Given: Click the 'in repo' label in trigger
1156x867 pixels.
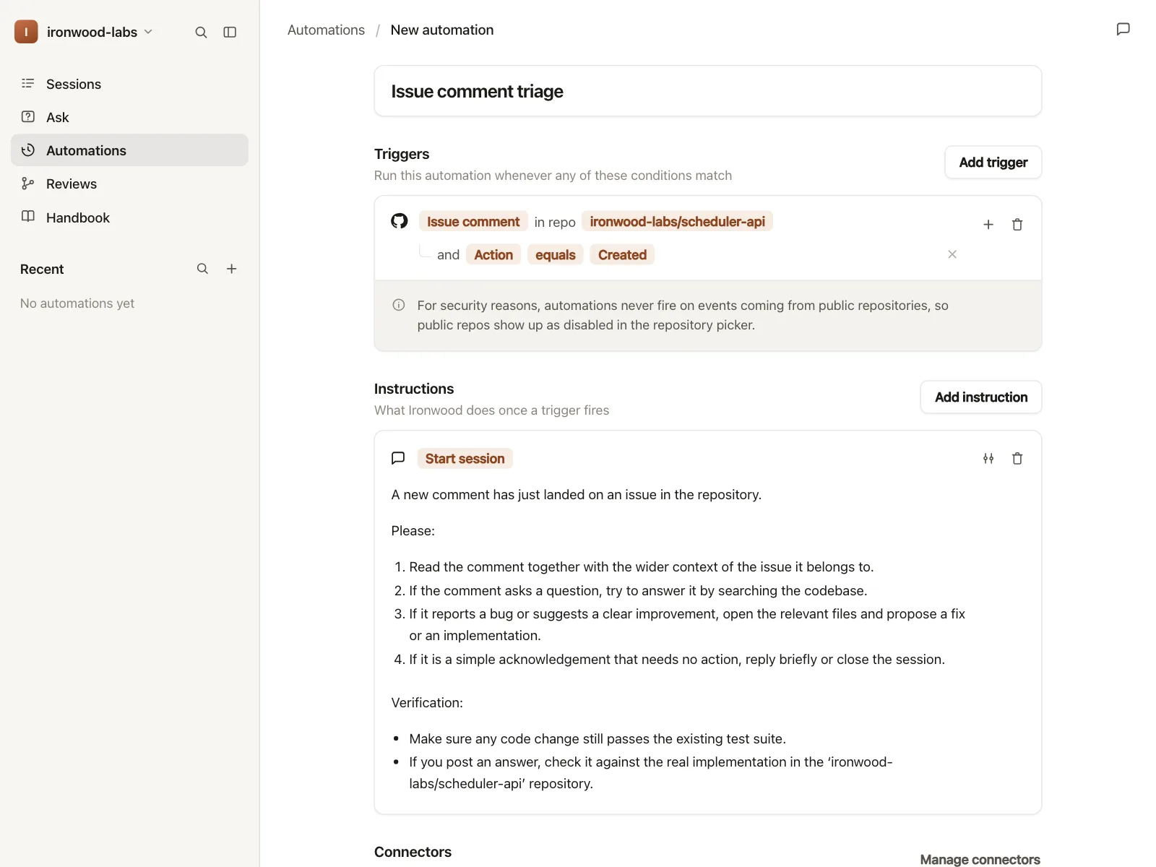Looking at the screenshot, I should [x=555, y=222].
